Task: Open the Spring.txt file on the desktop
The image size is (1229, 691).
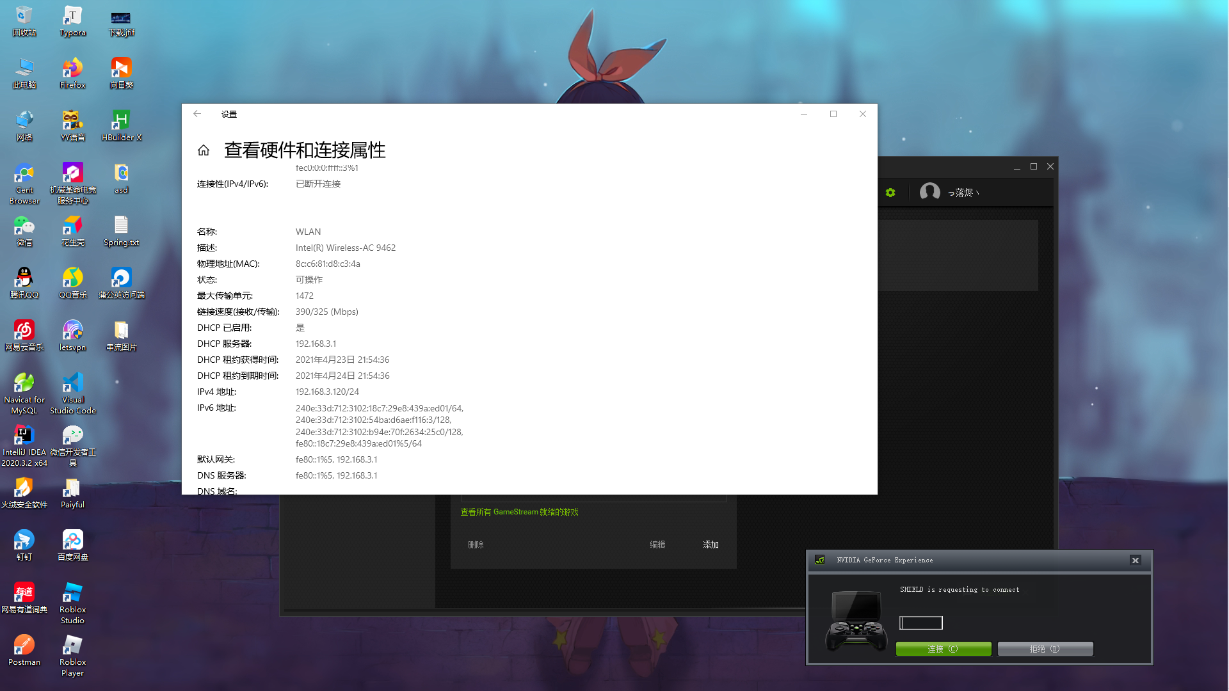Action: point(121,226)
